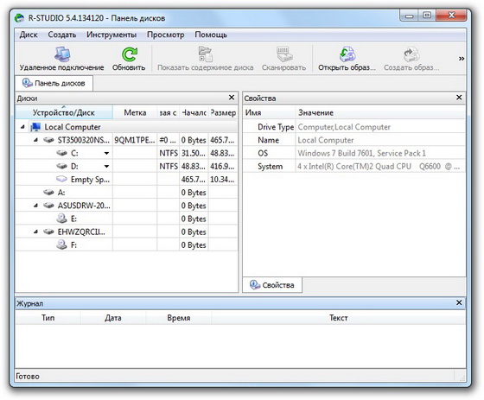Click the Empty Space icon in tree

pyautogui.click(x=61, y=180)
